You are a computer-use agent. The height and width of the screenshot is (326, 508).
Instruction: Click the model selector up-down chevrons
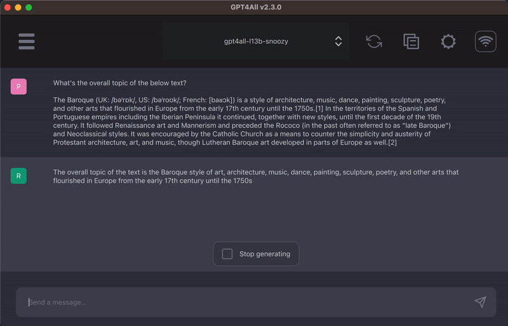(338, 41)
